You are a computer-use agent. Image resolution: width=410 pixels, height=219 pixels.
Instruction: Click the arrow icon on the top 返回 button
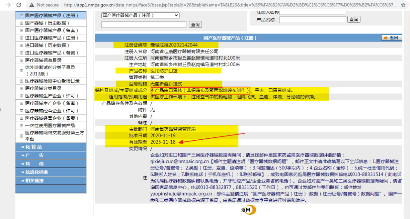tap(386, 38)
